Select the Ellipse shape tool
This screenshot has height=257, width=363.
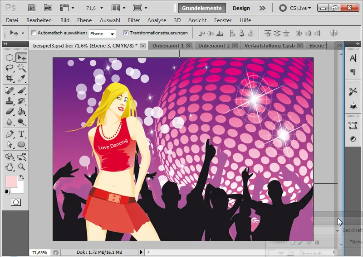[x=21, y=144]
